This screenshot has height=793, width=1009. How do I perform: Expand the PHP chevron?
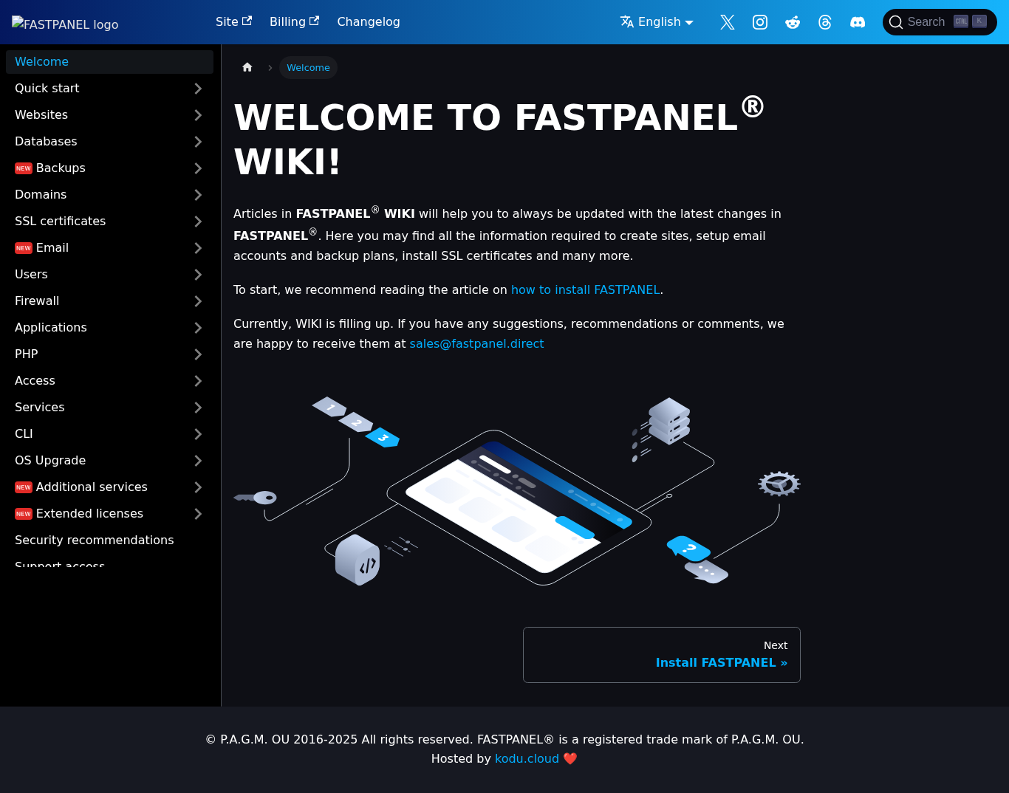pos(198,354)
